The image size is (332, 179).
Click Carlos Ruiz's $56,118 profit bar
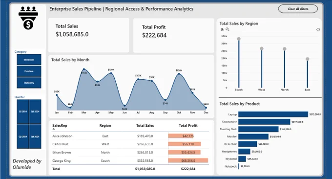[185, 144]
